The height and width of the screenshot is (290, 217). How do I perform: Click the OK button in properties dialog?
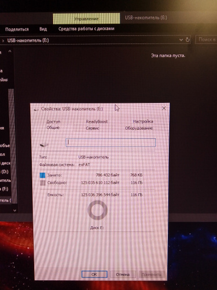(94, 274)
